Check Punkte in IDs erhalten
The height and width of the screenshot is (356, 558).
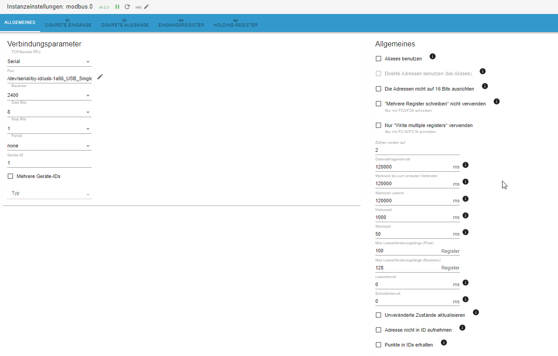378,345
